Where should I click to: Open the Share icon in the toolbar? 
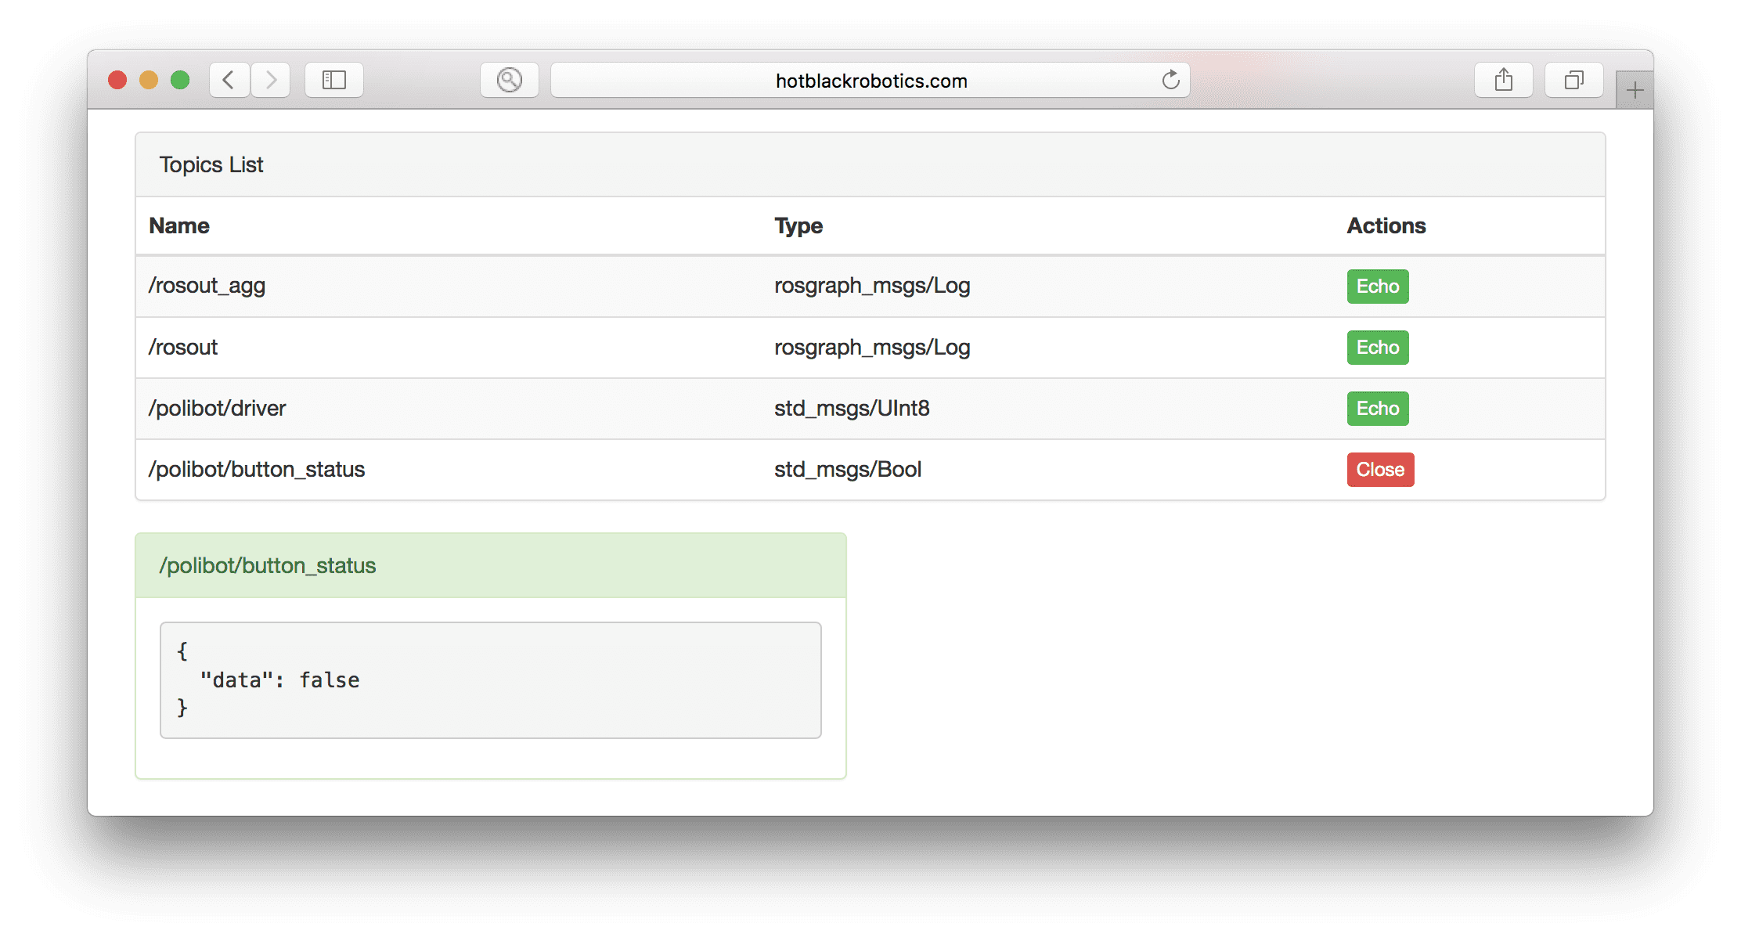[1503, 80]
